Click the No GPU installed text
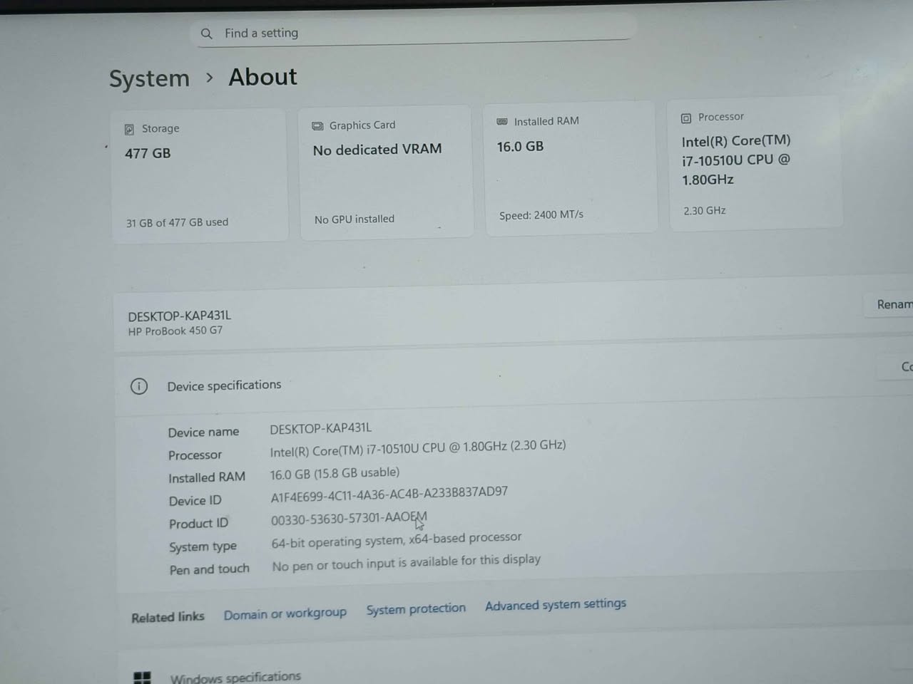The image size is (913, 684). pos(355,219)
